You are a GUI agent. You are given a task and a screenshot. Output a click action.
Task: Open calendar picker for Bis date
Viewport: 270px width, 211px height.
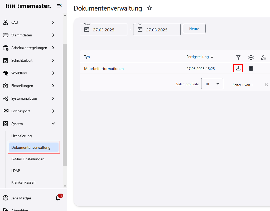point(140,30)
